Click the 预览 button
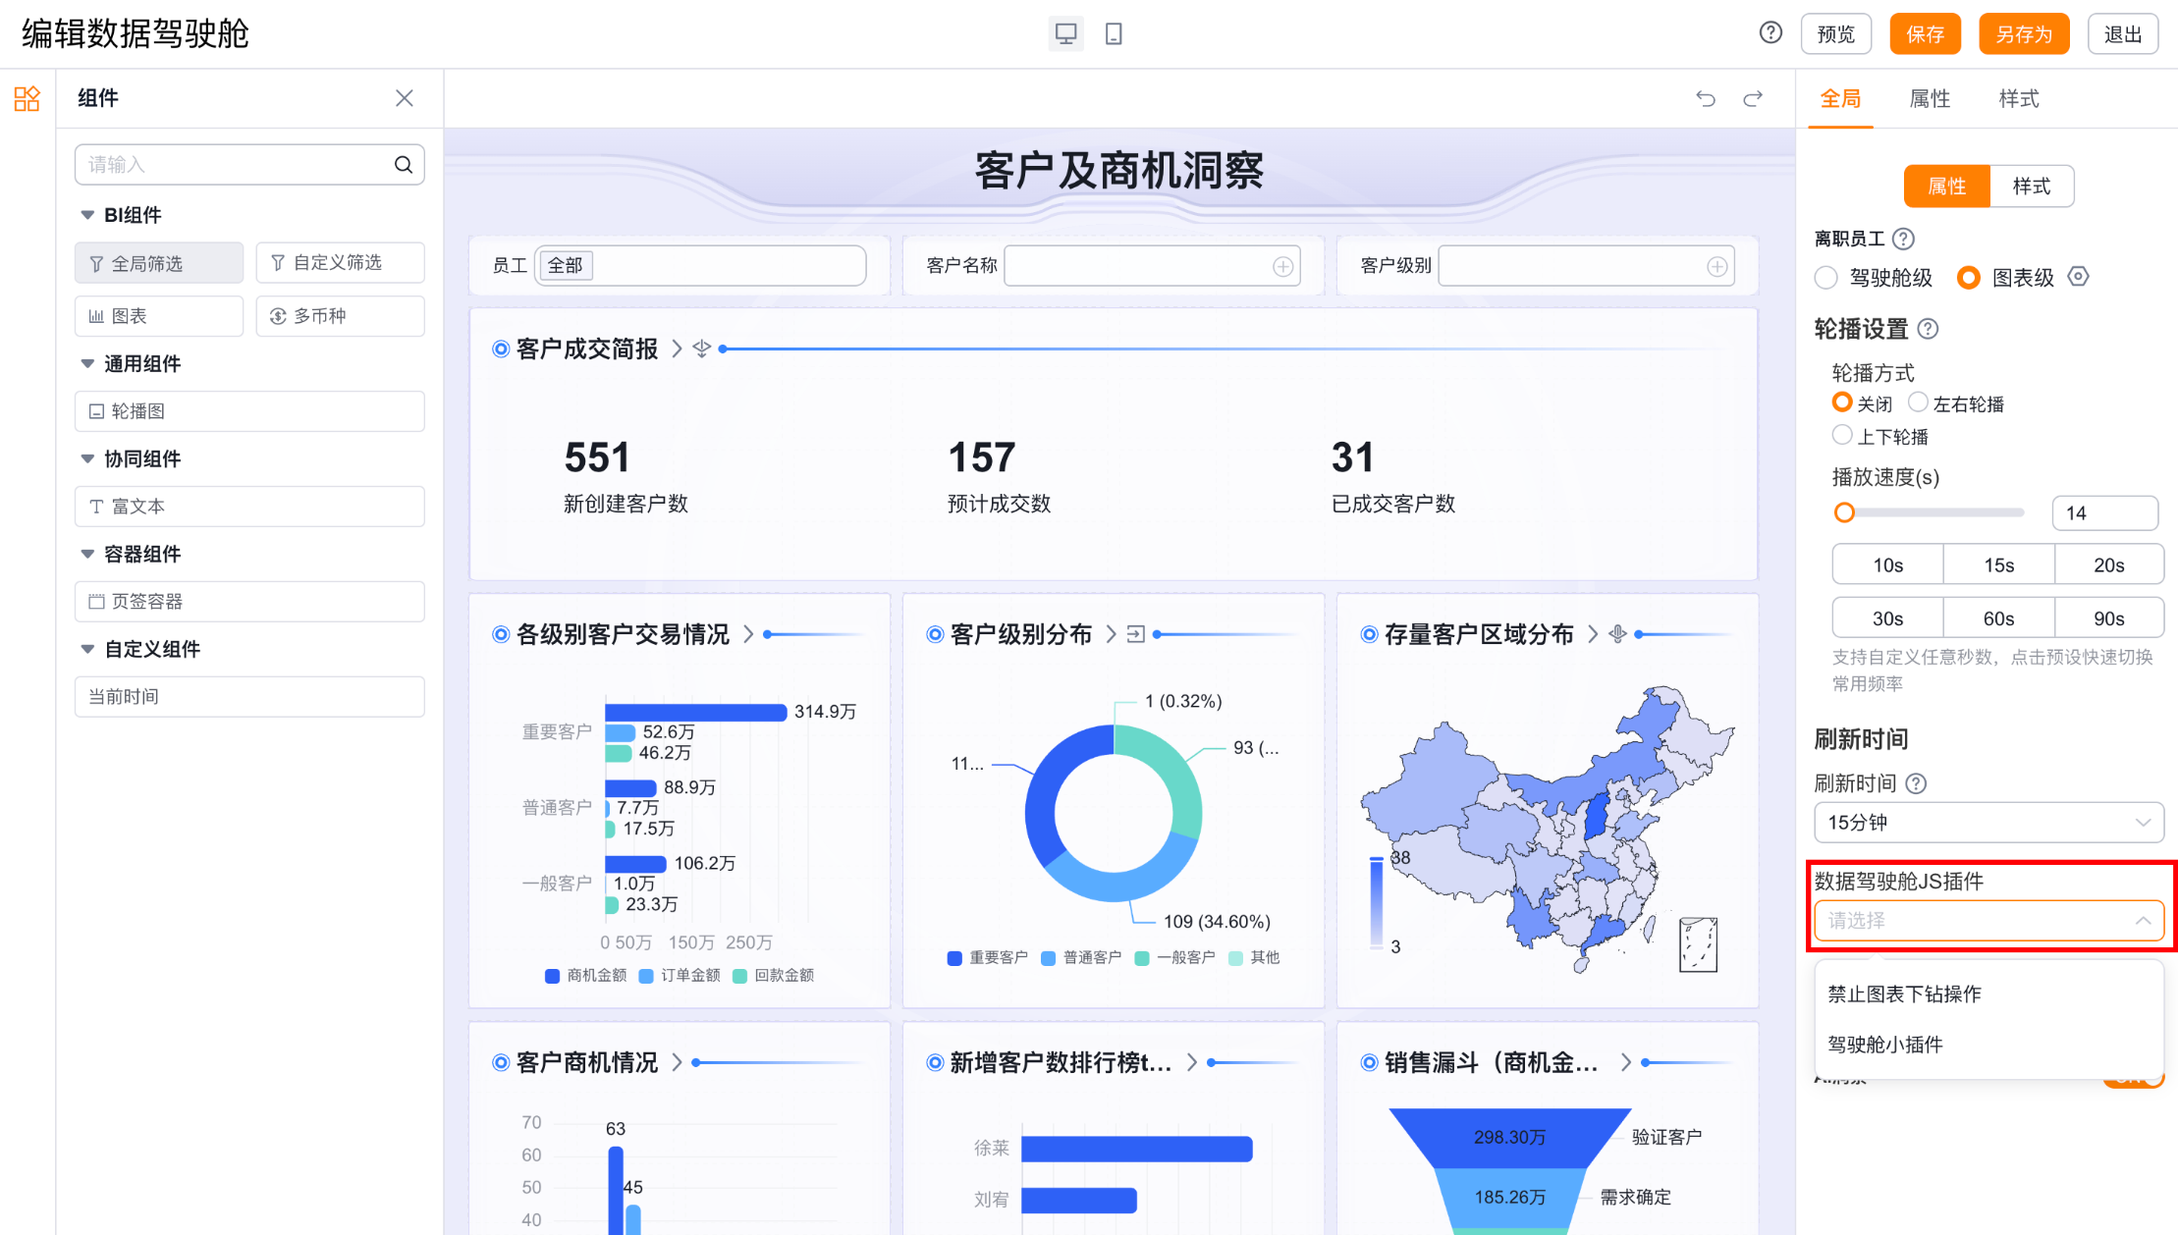The height and width of the screenshot is (1235, 2178). pyautogui.click(x=1836, y=34)
